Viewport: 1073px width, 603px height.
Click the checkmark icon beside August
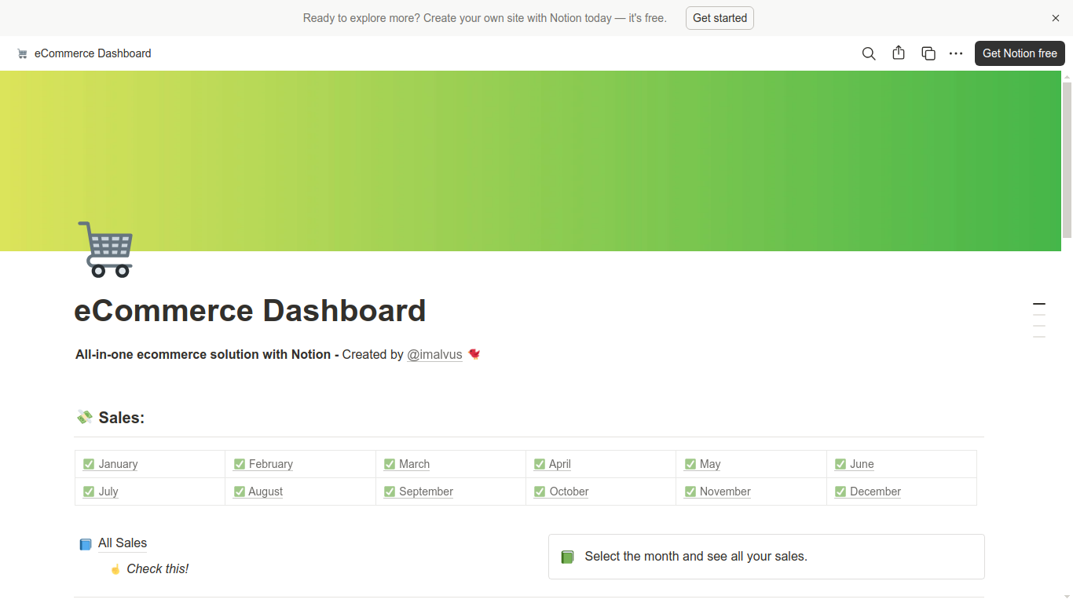click(240, 492)
